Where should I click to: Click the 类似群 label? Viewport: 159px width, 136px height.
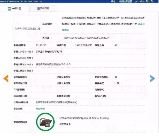(x=46, y=38)
